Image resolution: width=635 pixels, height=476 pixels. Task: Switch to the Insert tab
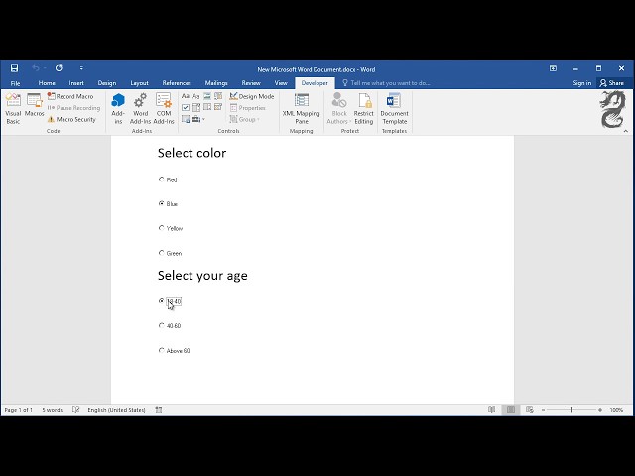pos(76,83)
